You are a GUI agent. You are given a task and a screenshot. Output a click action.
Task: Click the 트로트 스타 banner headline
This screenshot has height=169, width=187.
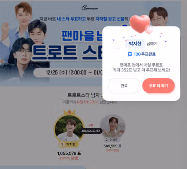[67, 52]
